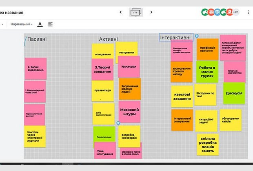Select the green 'Робота в малих групах' note

pos(207,72)
